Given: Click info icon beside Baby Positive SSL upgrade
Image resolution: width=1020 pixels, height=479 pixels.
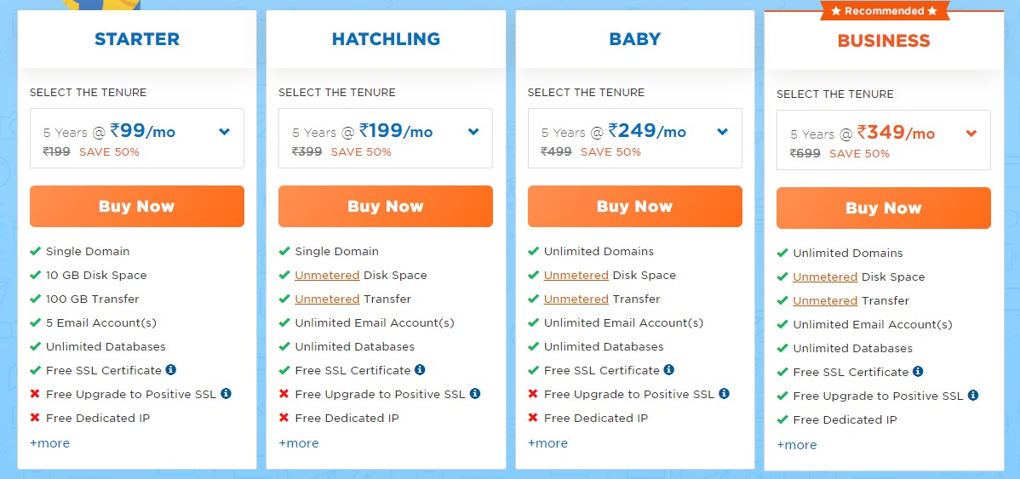Looking at the screenshot, I should click(724, 393).
